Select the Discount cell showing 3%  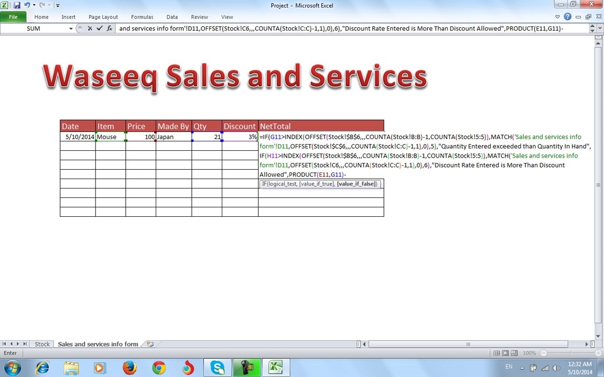(240, 137)
